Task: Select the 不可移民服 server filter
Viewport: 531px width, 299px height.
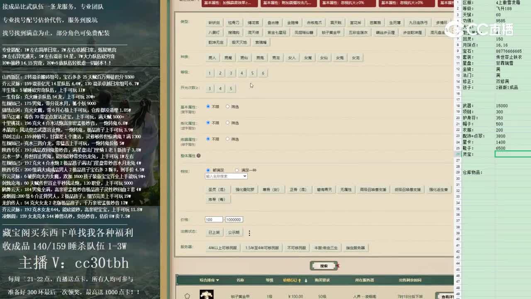Action: [295, 248]
